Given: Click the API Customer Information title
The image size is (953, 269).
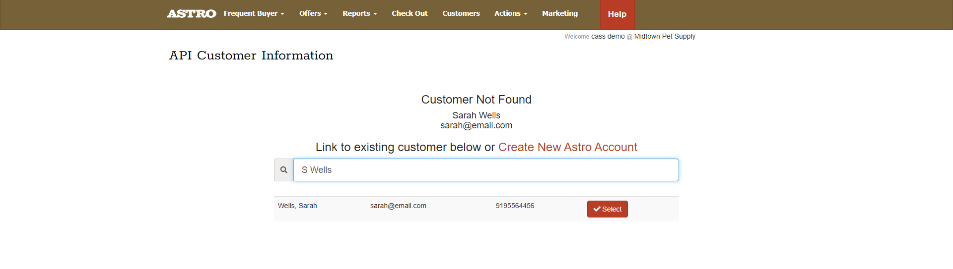Looking at the screenshot, I should pyautogui.click(x=251, y=55).
